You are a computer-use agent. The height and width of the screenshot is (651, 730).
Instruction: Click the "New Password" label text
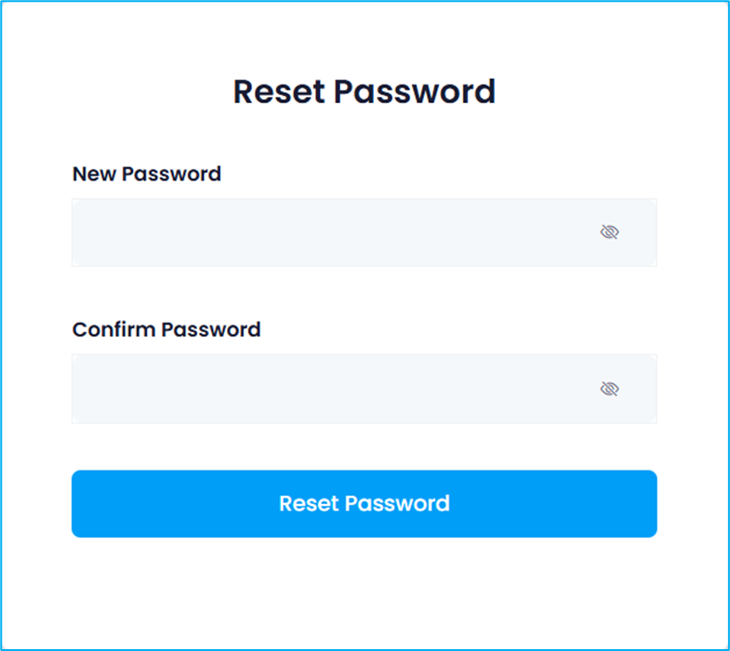[x=147, y=174]
